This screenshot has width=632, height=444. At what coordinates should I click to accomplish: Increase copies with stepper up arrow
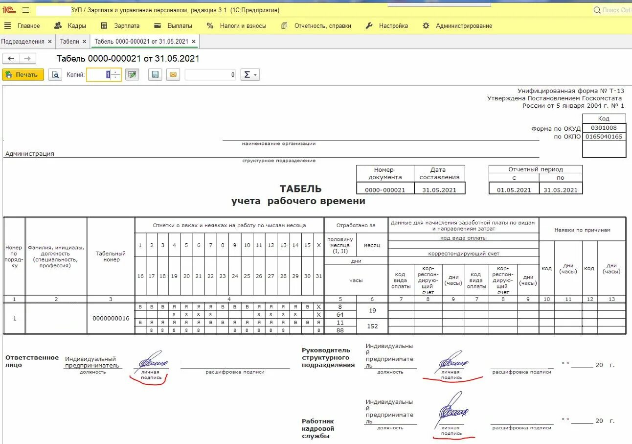116,72
